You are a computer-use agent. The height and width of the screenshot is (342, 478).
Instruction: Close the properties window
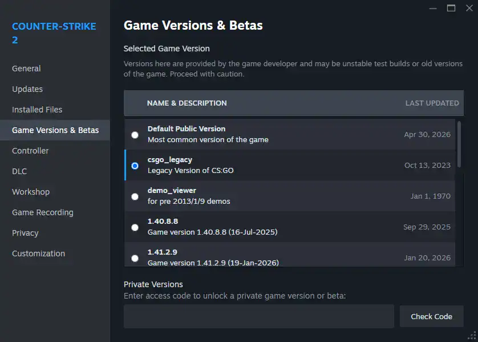469,8
